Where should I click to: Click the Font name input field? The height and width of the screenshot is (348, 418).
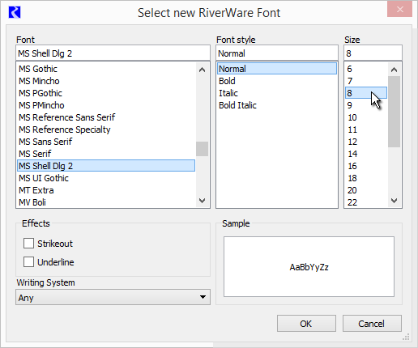[113, 53]
